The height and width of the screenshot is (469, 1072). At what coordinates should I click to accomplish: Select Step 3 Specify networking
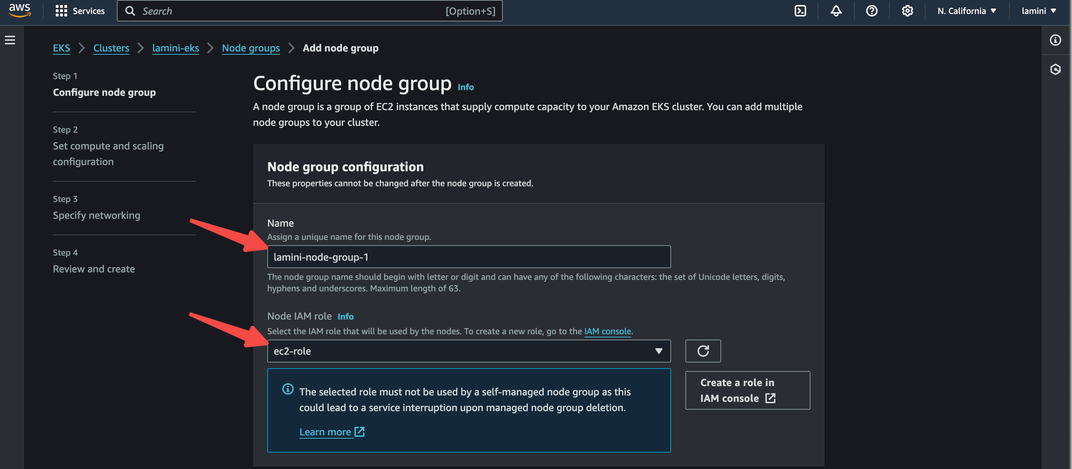96,215
